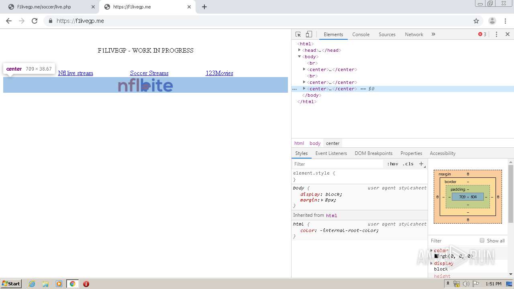Select the first br element
Viewport: 514px width, 289px height.
[312, 63]
